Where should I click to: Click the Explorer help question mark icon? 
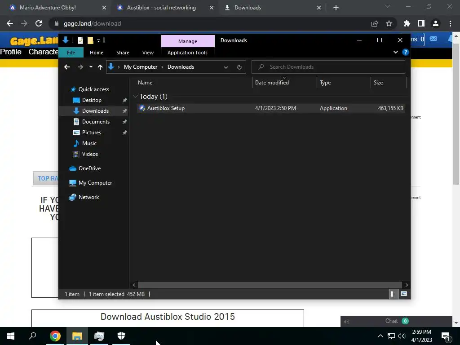[406, 52]
